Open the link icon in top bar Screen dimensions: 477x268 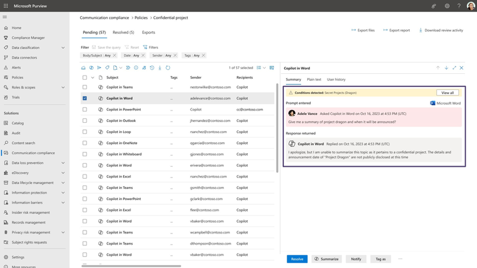point(434,6)
